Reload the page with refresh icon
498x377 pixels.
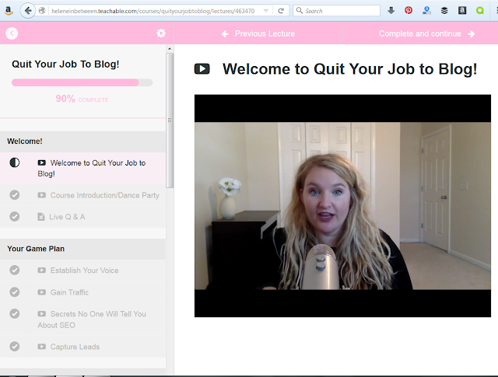pos(281,11)
